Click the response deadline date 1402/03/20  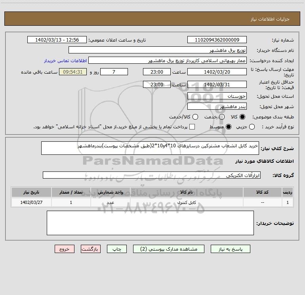(x=217, y=72)
